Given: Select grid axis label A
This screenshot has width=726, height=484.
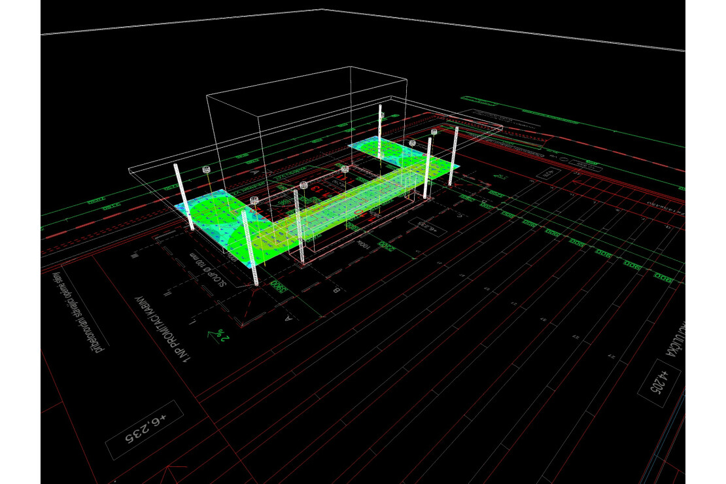Looking at the screenshot, I should click(288, 319).
